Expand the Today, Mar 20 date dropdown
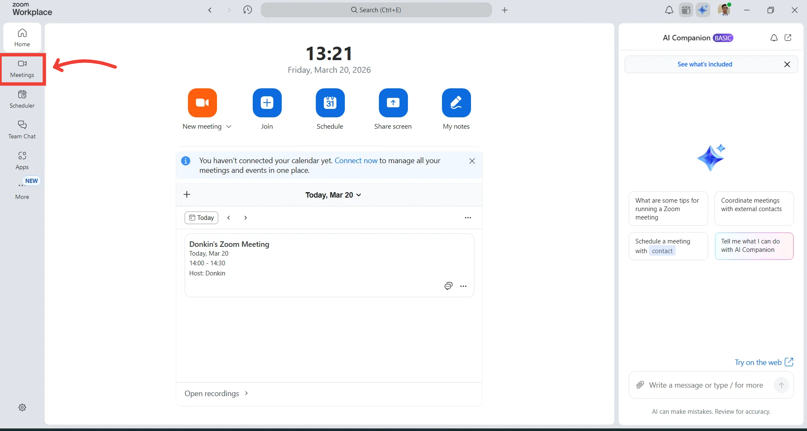This screenshot has width=807, height=431. click(x=333, y=195)
